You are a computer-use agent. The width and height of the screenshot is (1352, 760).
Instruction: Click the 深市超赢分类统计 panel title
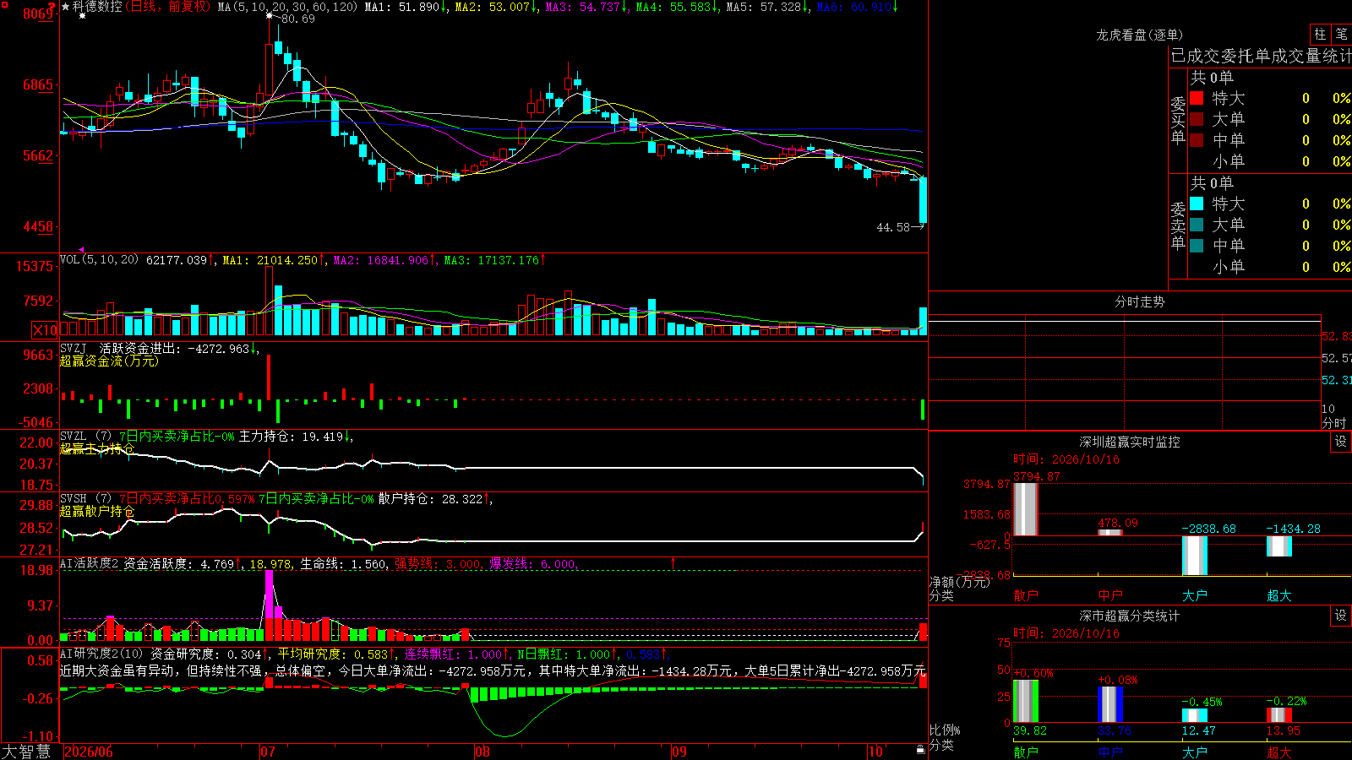coord(1129,616)
